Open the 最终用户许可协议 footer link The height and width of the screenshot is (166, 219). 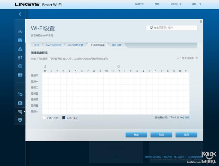point(153,157)
